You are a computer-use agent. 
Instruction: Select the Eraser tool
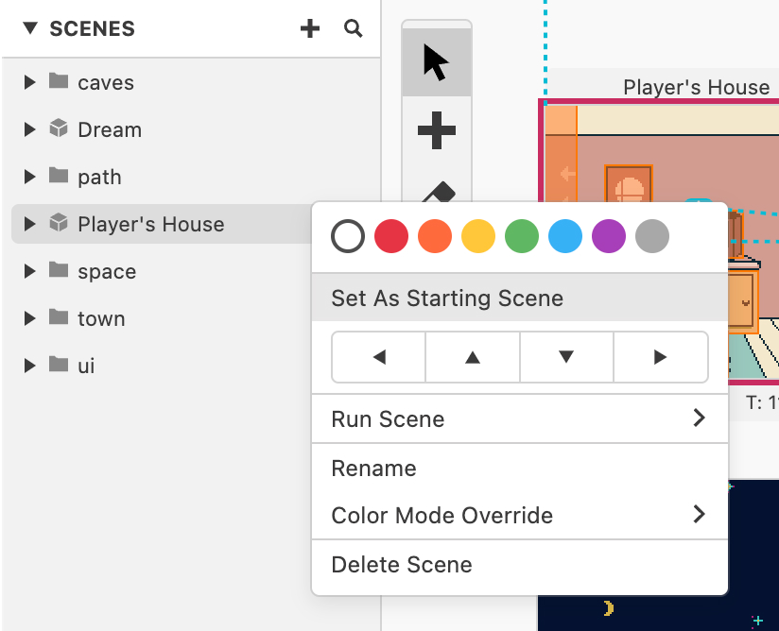click(436, 193)
